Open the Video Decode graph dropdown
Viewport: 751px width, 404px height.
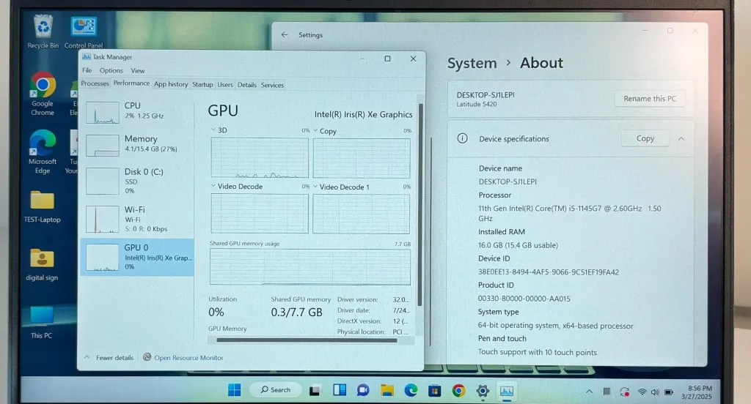coord(214,187)
